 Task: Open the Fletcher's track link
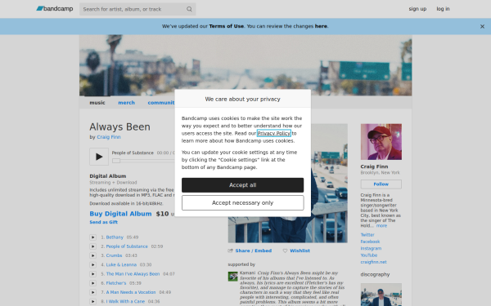116,283
